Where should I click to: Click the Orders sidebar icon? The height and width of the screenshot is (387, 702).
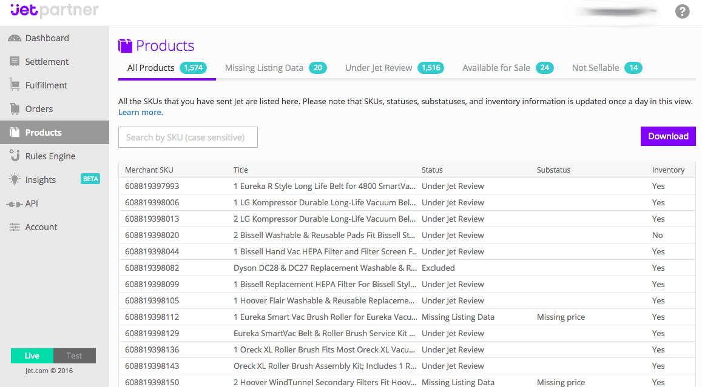tap(15, 108)
